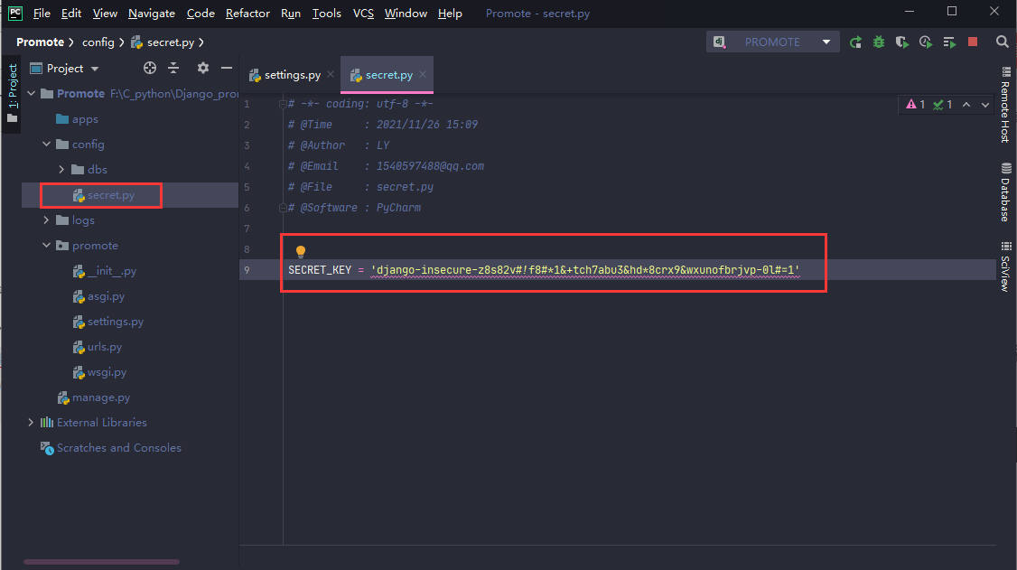Open the Navigate menu
This screenshot has width=1017, height=570.
pyautogui.click(x=152, y=13)
